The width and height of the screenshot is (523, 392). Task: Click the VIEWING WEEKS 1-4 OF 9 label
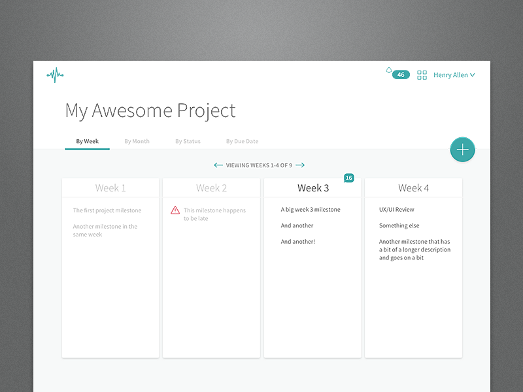click(259, 165)
